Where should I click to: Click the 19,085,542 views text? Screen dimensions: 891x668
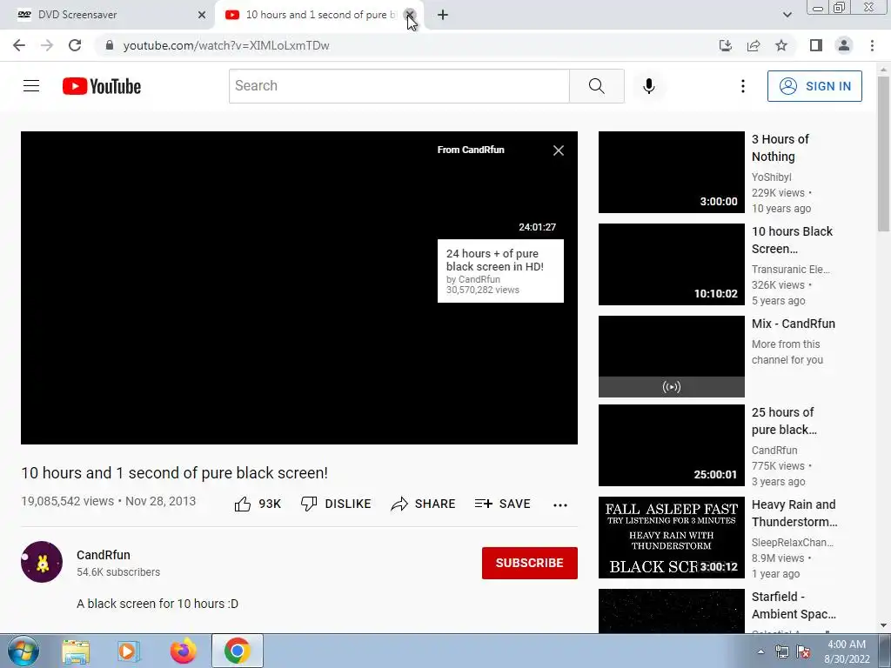[x=68, y=501]
